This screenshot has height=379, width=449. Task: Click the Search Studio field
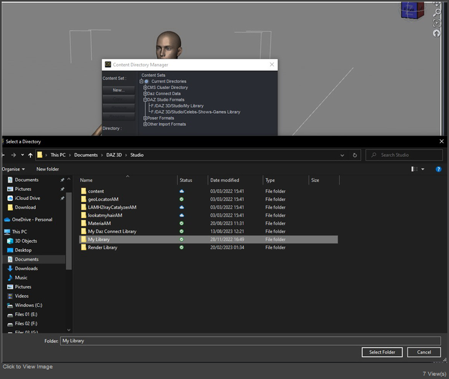(x=404, y=155)
